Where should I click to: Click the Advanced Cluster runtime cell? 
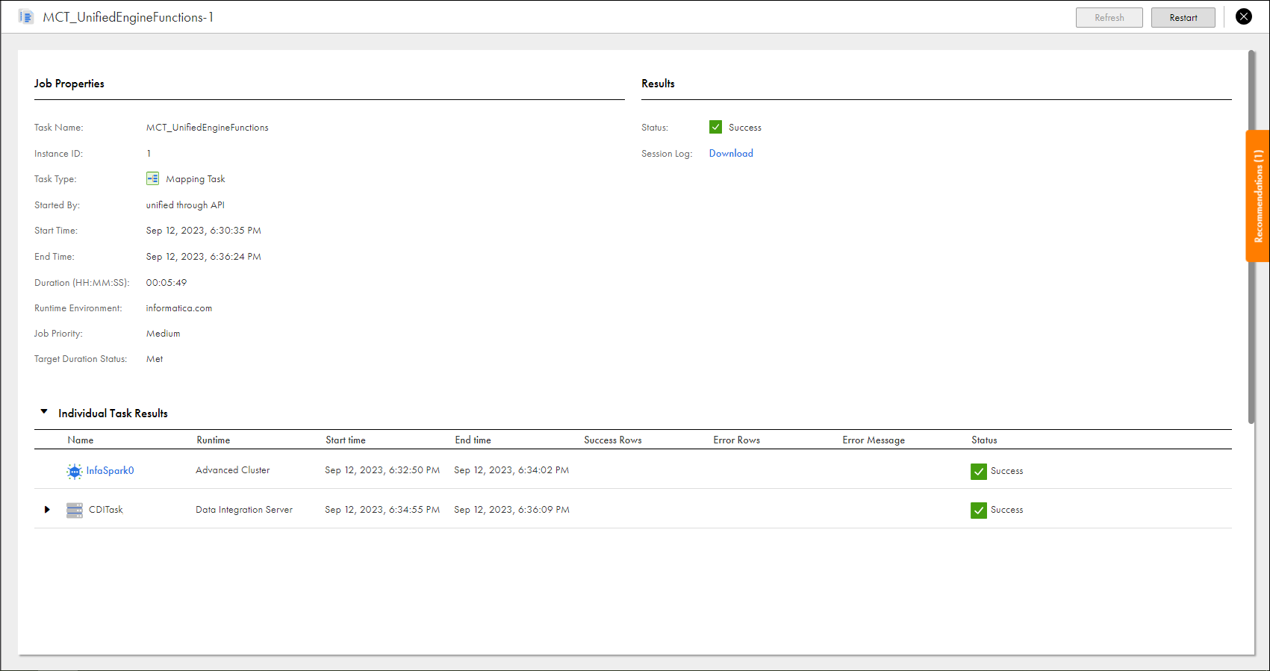click(x=233, y=470)
